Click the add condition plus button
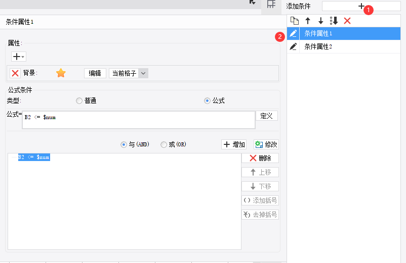Screen dimensions: 406x263 tap(361, 6)
